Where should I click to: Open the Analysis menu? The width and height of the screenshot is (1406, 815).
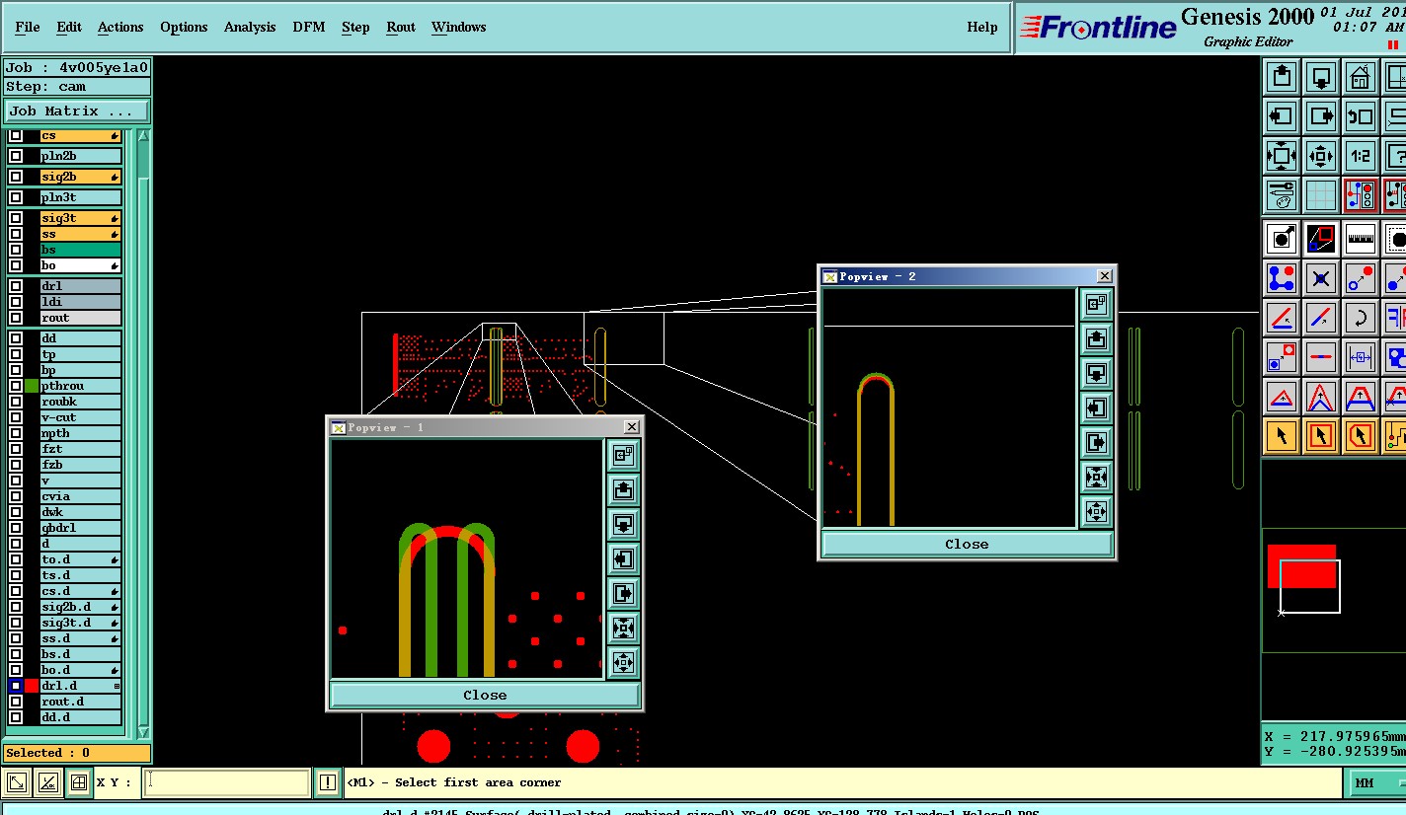point(250,27)
